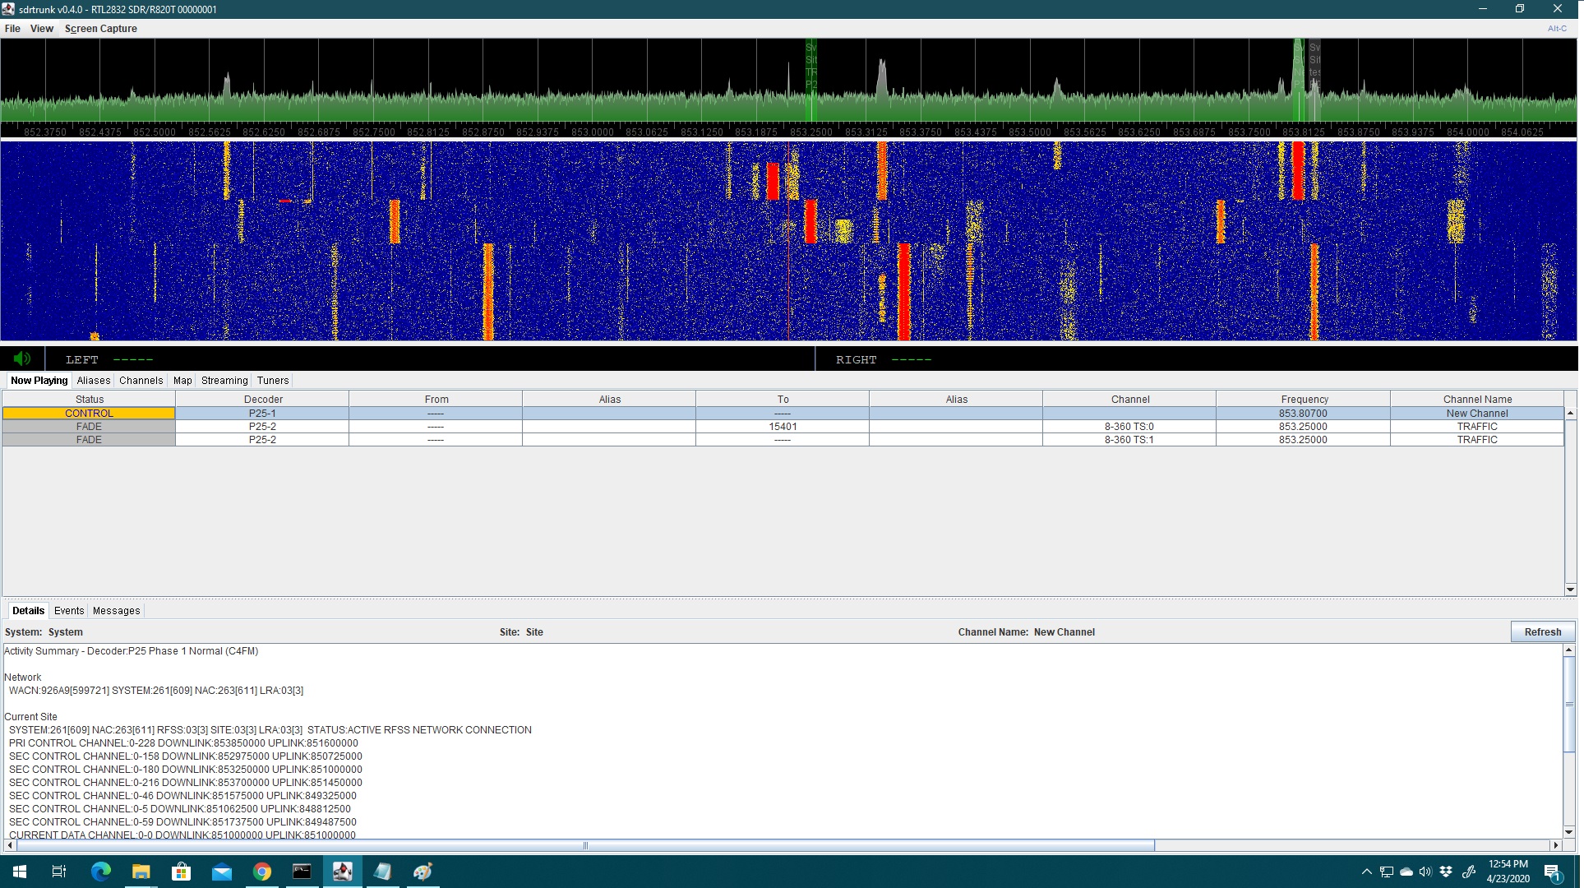Select sdrtrunk Java icon in the taskbar

tap(342, 871)
